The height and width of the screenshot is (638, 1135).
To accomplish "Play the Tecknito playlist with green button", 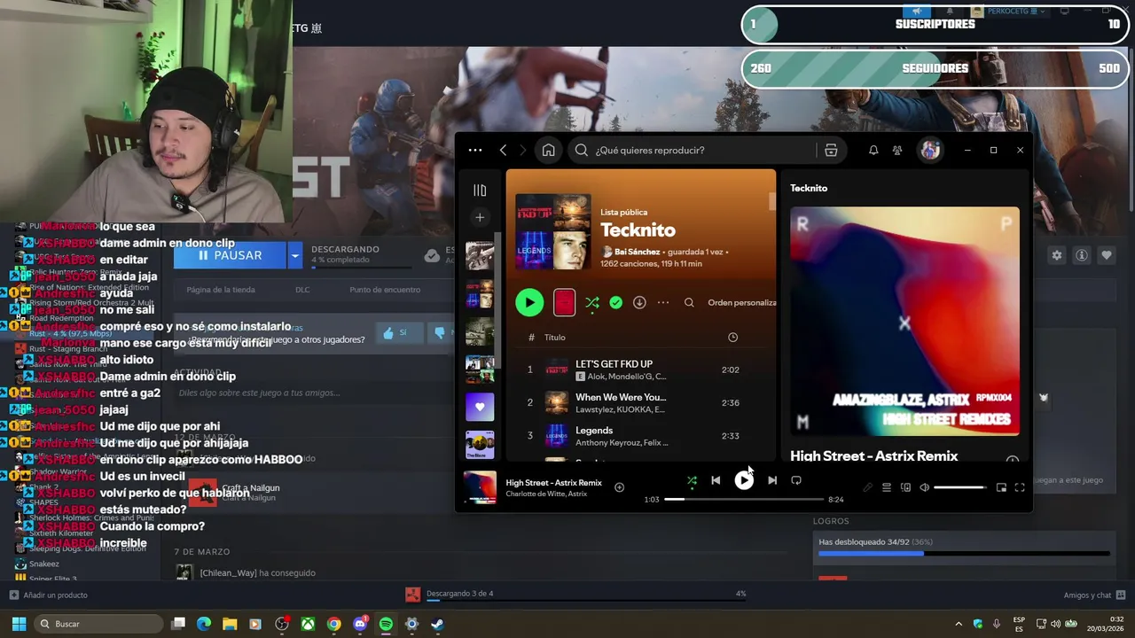I will click(529, 302).
